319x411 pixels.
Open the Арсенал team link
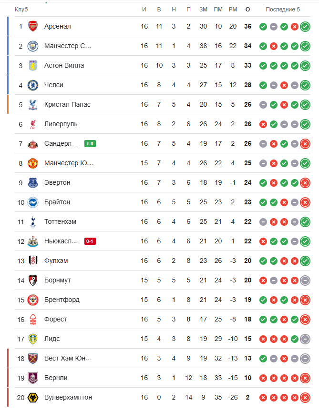tap(57, 26)
